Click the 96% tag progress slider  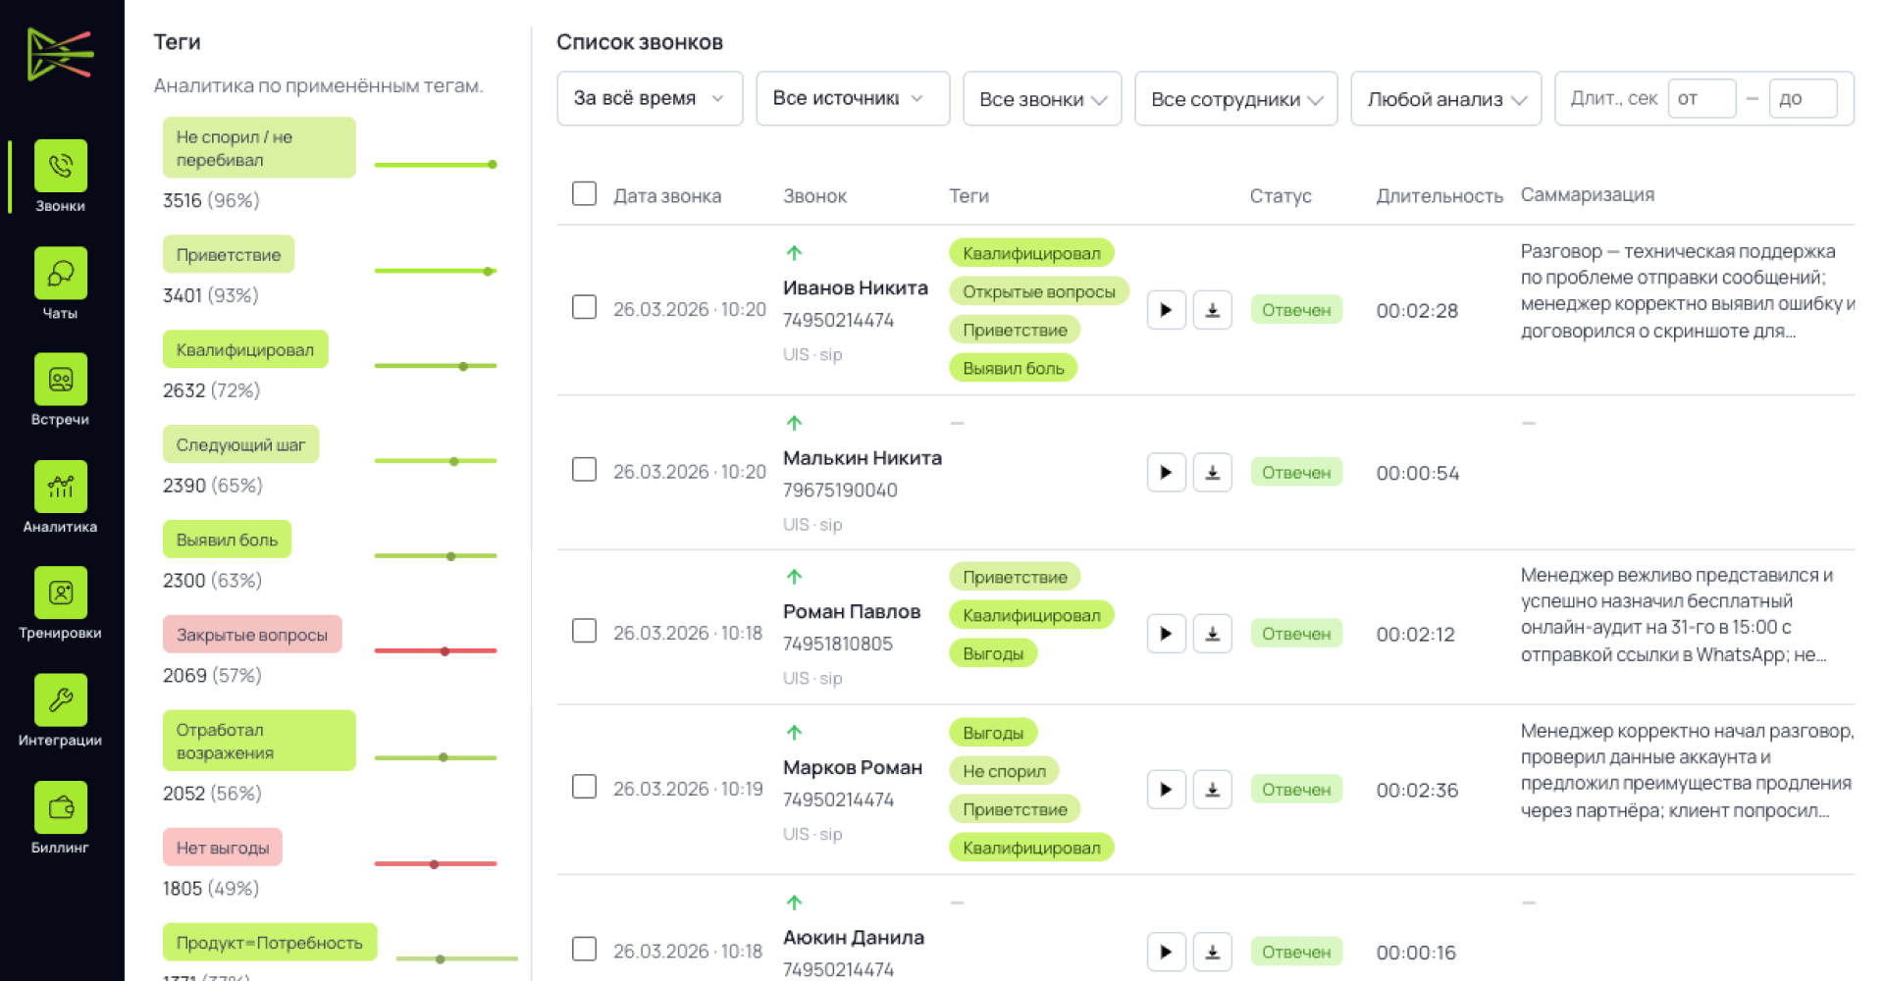coord(436,165)
